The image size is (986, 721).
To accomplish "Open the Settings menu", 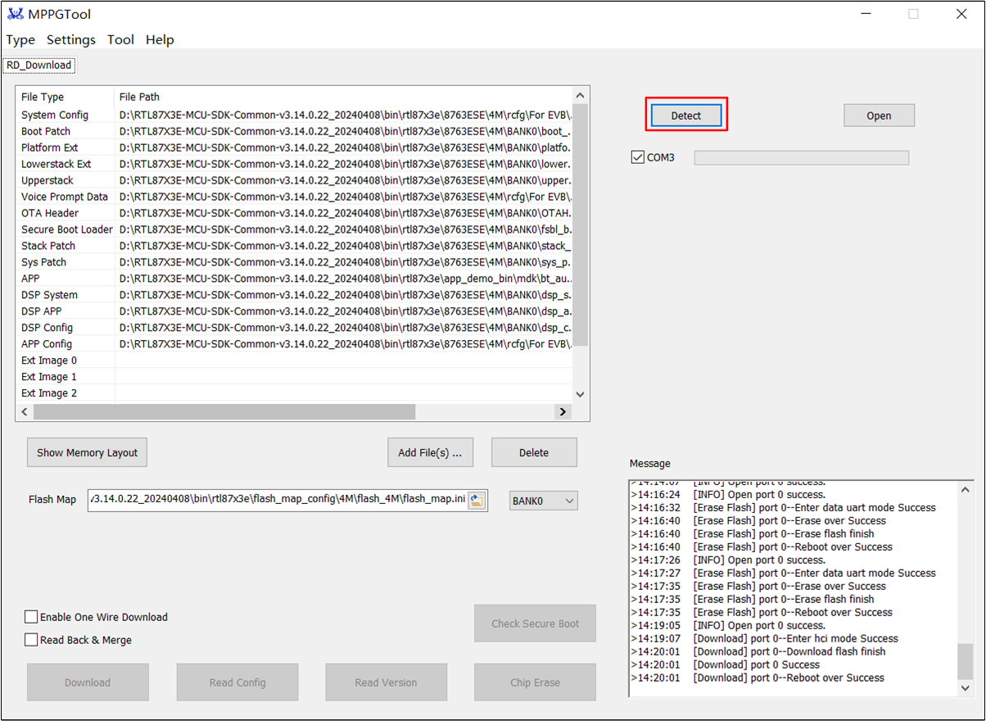I will pos(70,39).
